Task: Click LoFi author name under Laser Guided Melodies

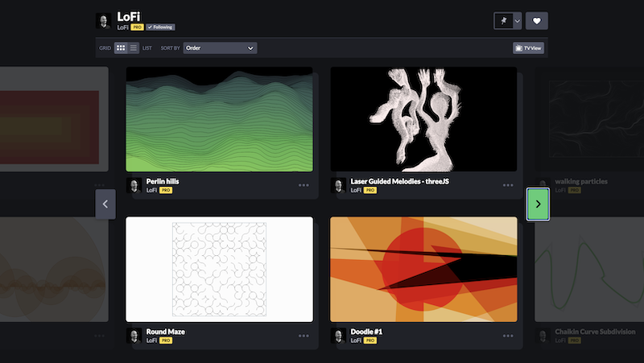Action: pyautogui.click(x=356, y=190)
